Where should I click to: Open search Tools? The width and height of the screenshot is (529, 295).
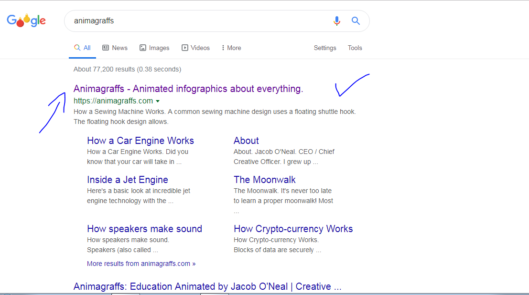point(355,48)
